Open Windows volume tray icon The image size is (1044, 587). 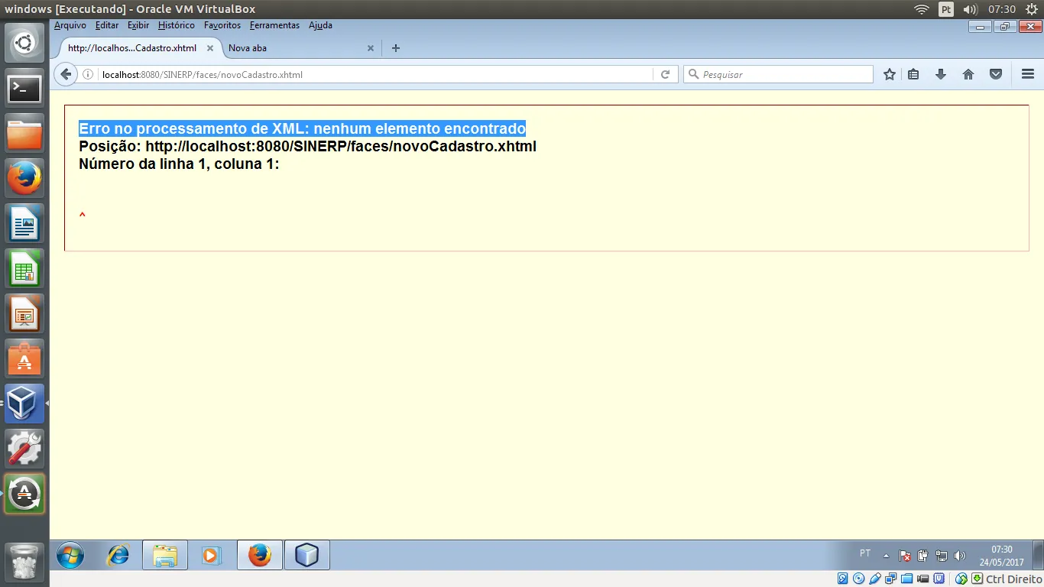click(960, 556)
